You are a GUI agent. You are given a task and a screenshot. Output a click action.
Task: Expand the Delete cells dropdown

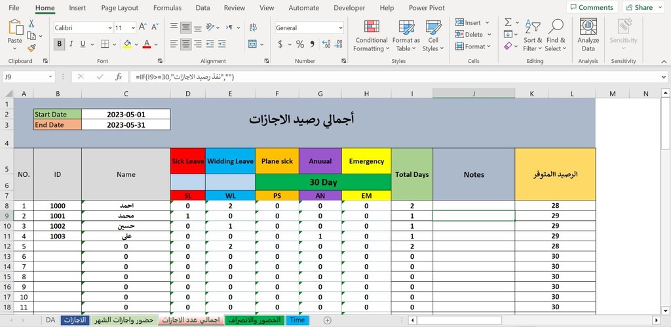click(489, 35)
